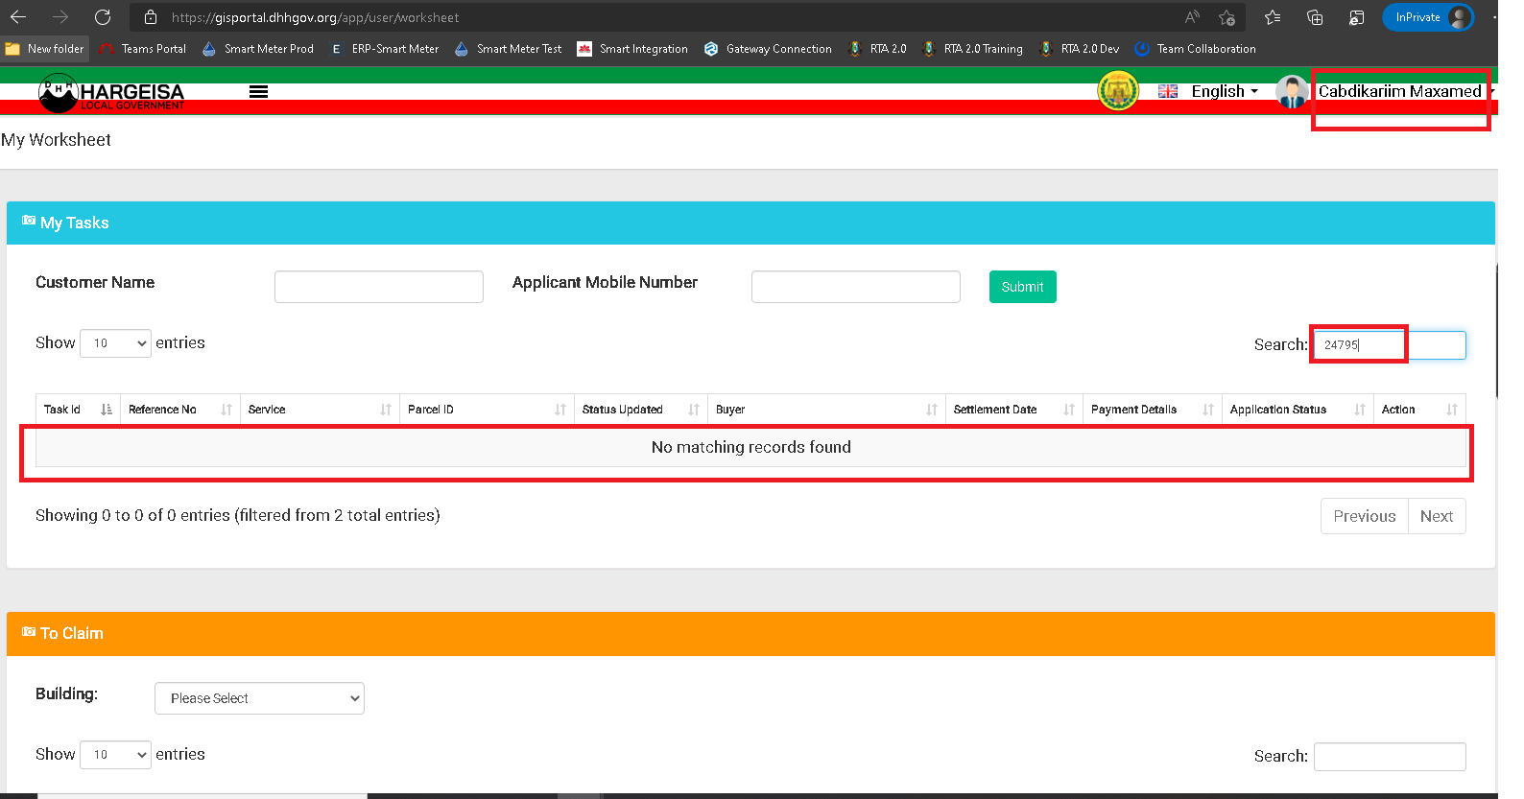Click the InPrivate profile button
This screenshot has height=799, width=1524.
click(1428, 17)
